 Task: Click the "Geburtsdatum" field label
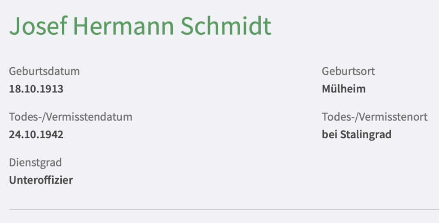(44, 71)
